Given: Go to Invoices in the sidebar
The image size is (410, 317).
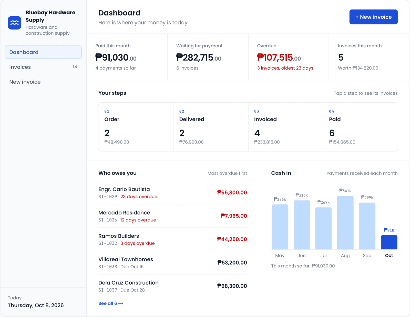Looking at the screenshot, I should (x=43, y=67).
